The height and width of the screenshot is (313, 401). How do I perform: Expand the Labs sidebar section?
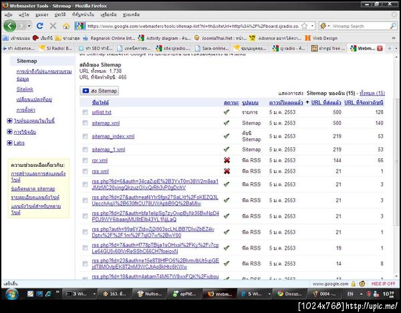point(9,143)
